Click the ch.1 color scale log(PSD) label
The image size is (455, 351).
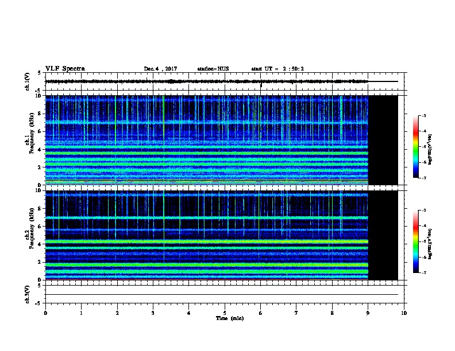[430, 149]
